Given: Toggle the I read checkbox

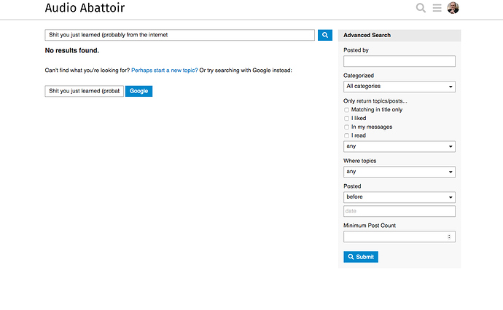Looking at the screenshot, I should 347,136.
